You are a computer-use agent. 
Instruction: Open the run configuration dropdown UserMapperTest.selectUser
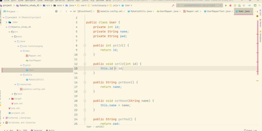(199, 6)
